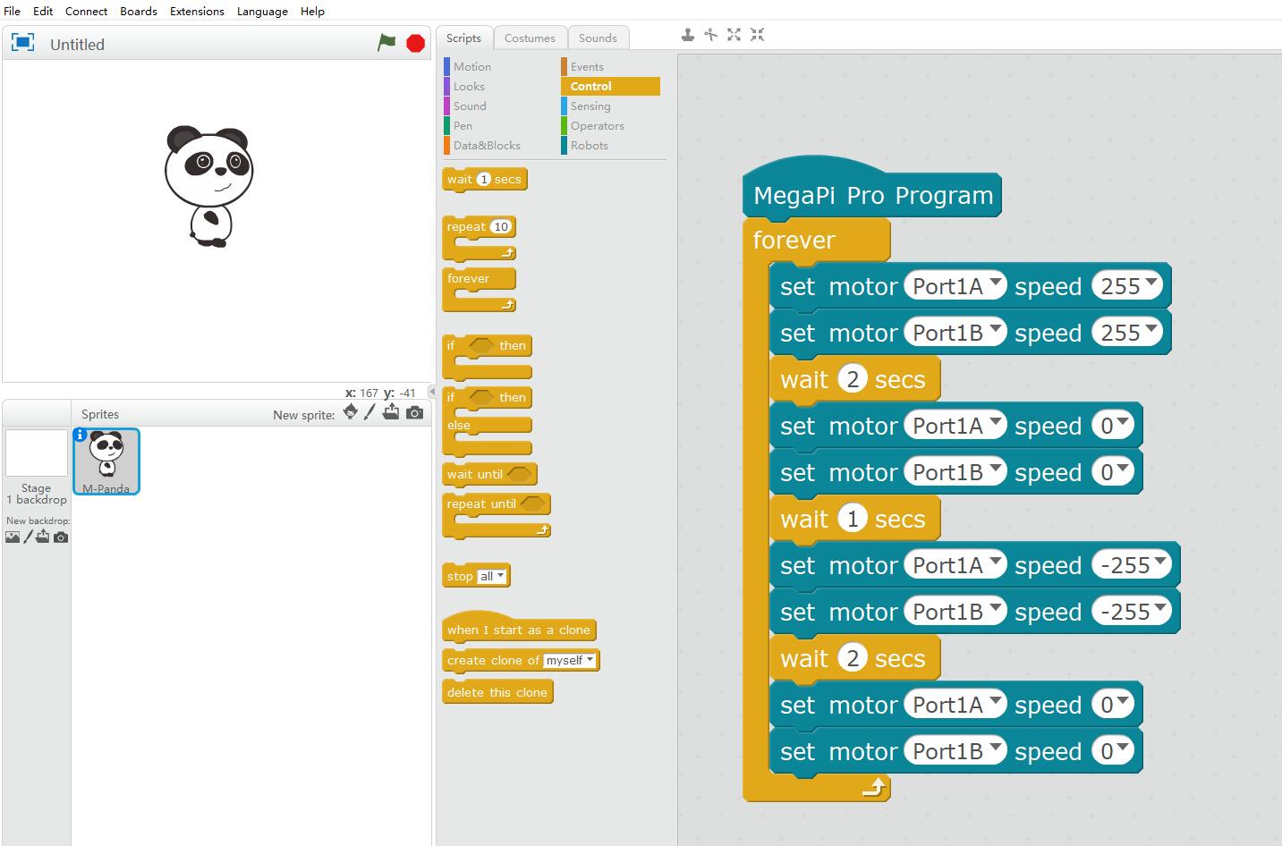Select the Stage backdrop thumbnail

(x=37, y=453)
